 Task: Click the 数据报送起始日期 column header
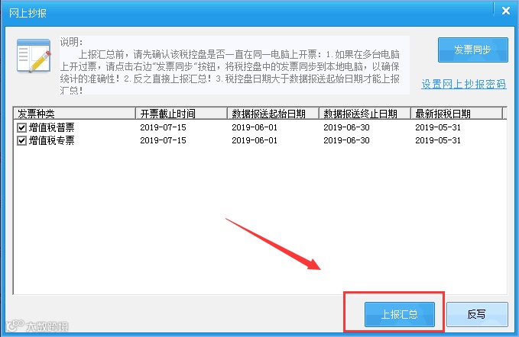point(273,114)
